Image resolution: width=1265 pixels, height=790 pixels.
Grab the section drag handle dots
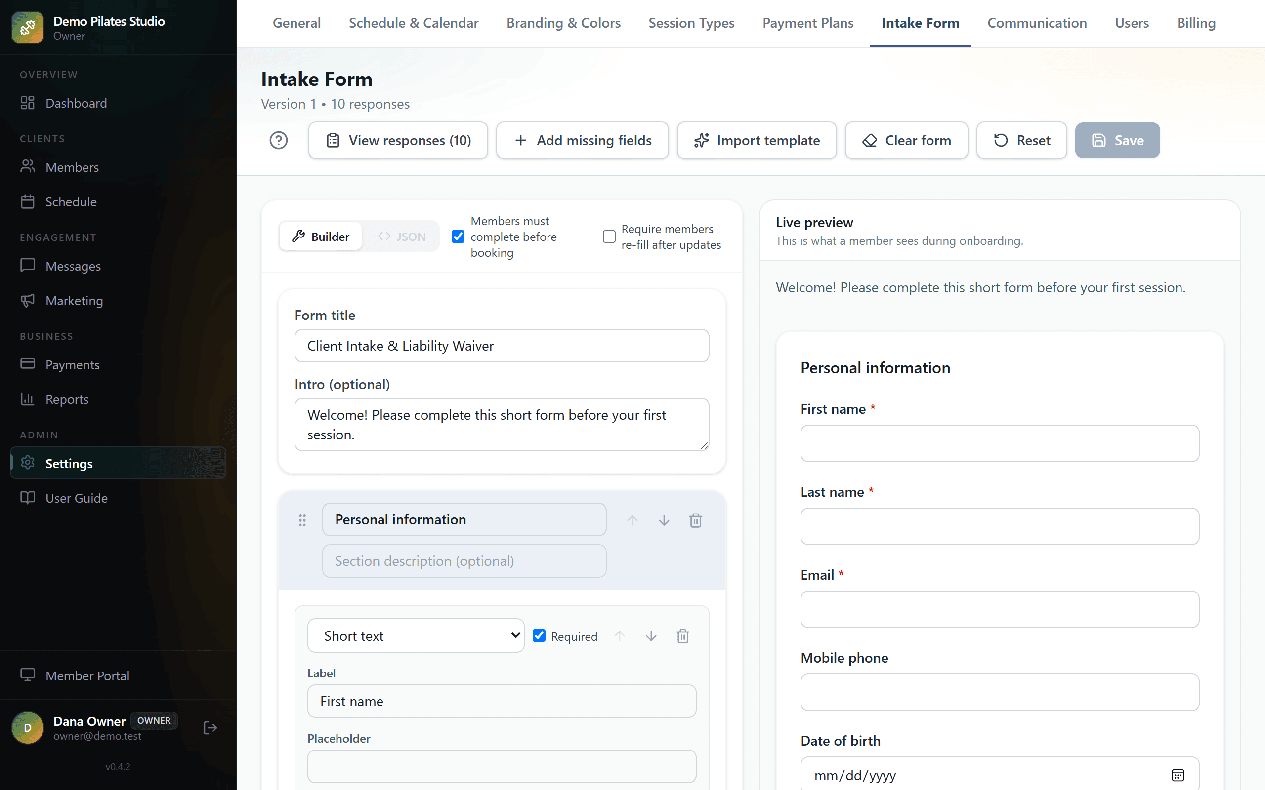pos(302,520)
